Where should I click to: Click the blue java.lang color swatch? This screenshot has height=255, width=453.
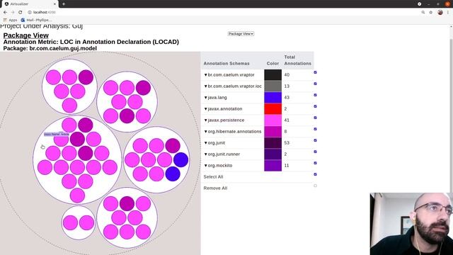coord(273,98)
